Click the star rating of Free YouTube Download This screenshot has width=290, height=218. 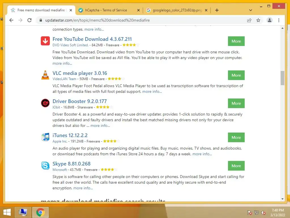click(x=131, y=45)
